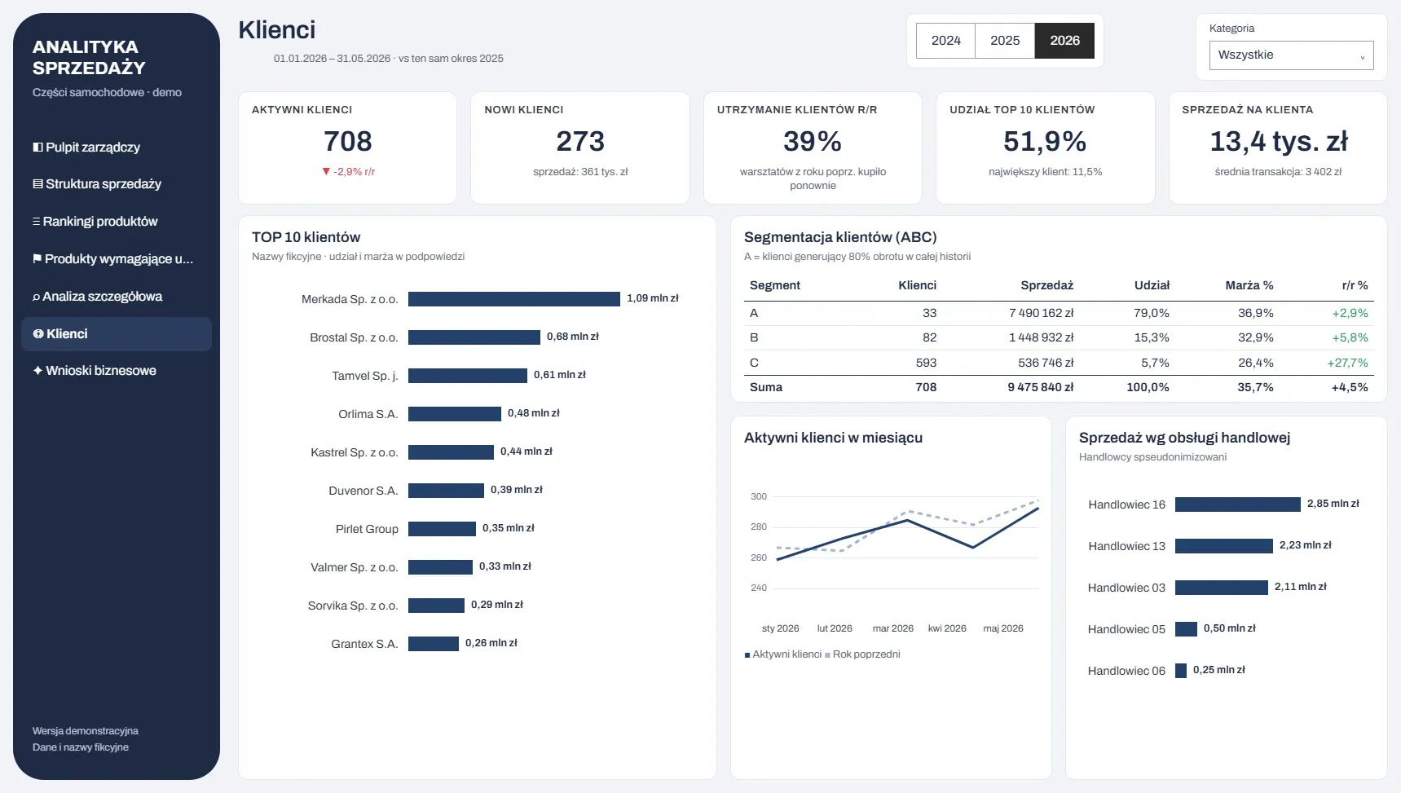
Task: Open the Kategoria dropdown set to Wszystkie
Action: [x=1291, y=55]
